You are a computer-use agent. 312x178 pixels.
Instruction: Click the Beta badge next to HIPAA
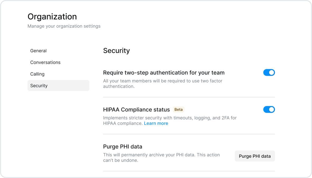[x=178, y=110]
